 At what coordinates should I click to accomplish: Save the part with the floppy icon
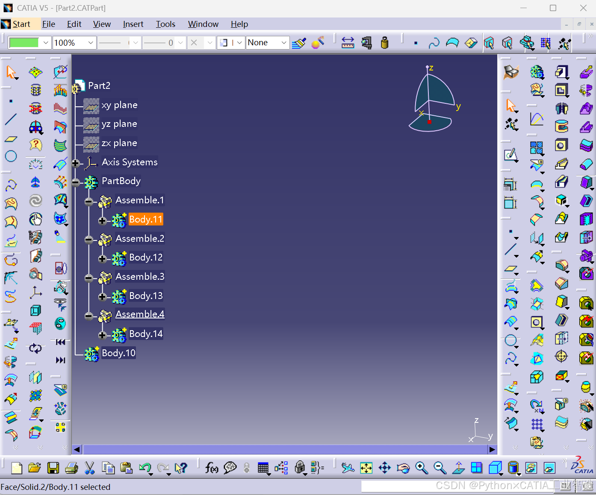pos(53,468)
